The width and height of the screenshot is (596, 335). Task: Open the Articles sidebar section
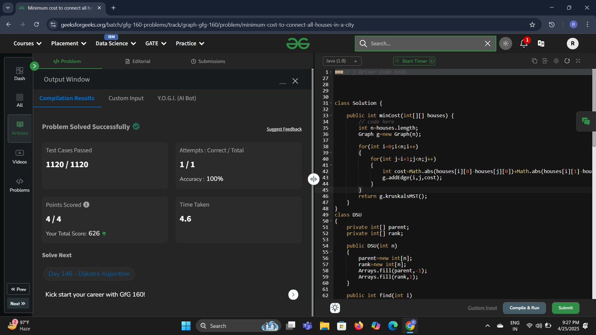tap(19, 128)
